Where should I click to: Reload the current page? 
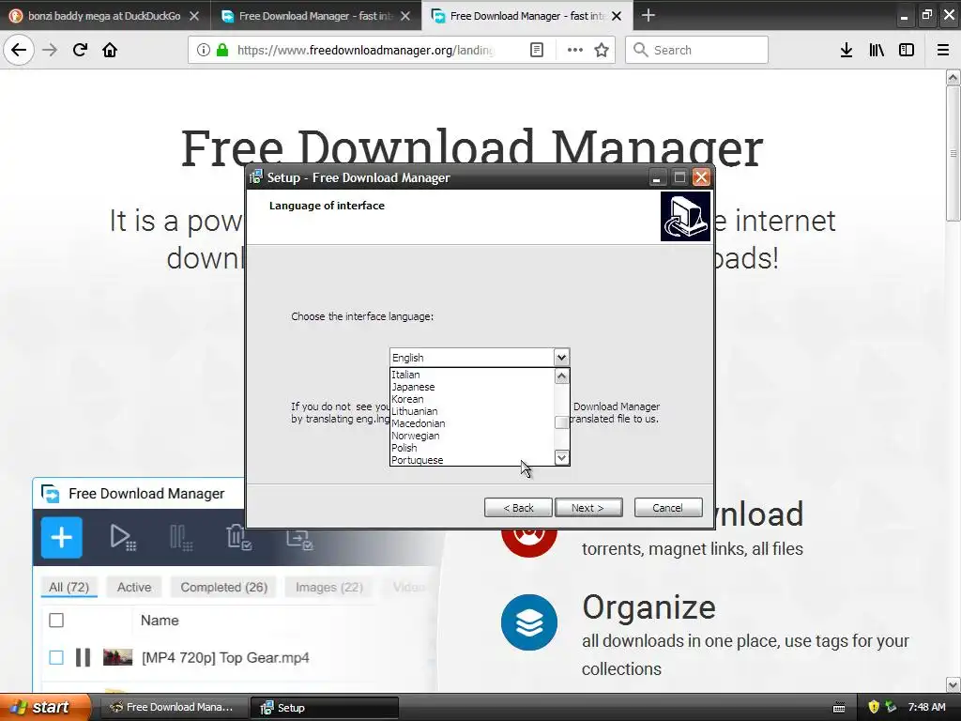[80, 50]
